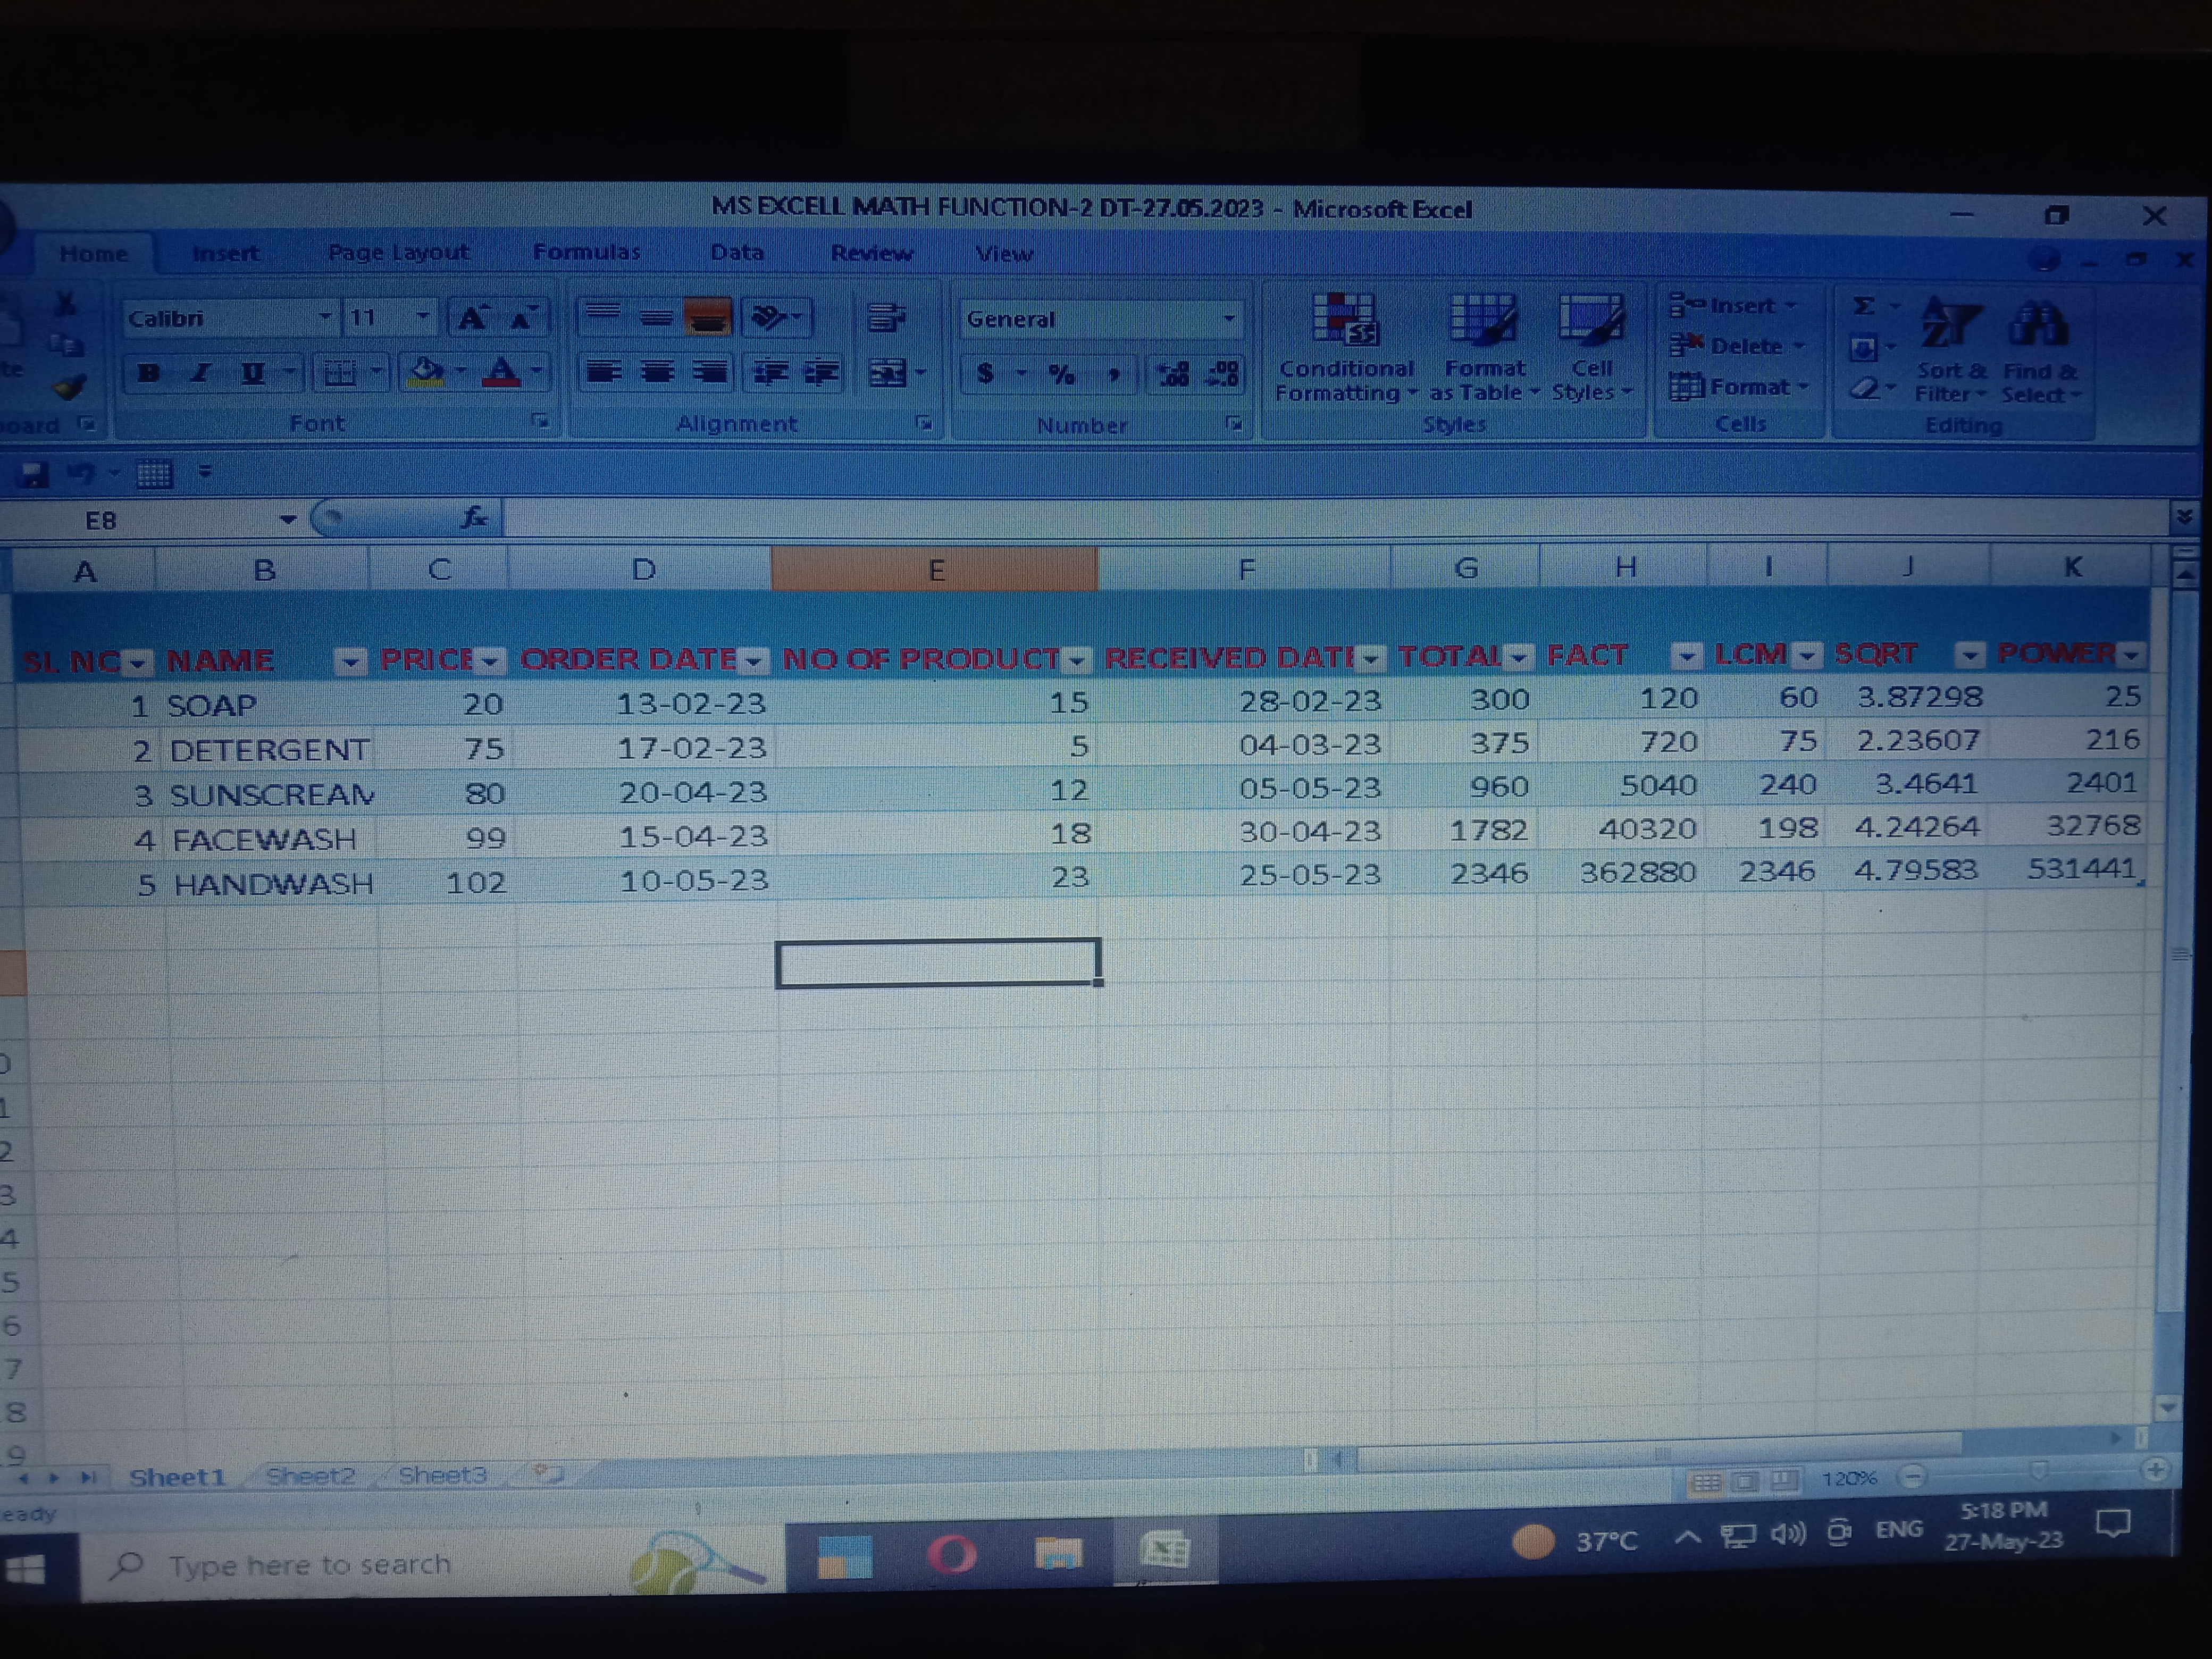
Task: Toggle Italic formatting
Action: tap(200, 373)
